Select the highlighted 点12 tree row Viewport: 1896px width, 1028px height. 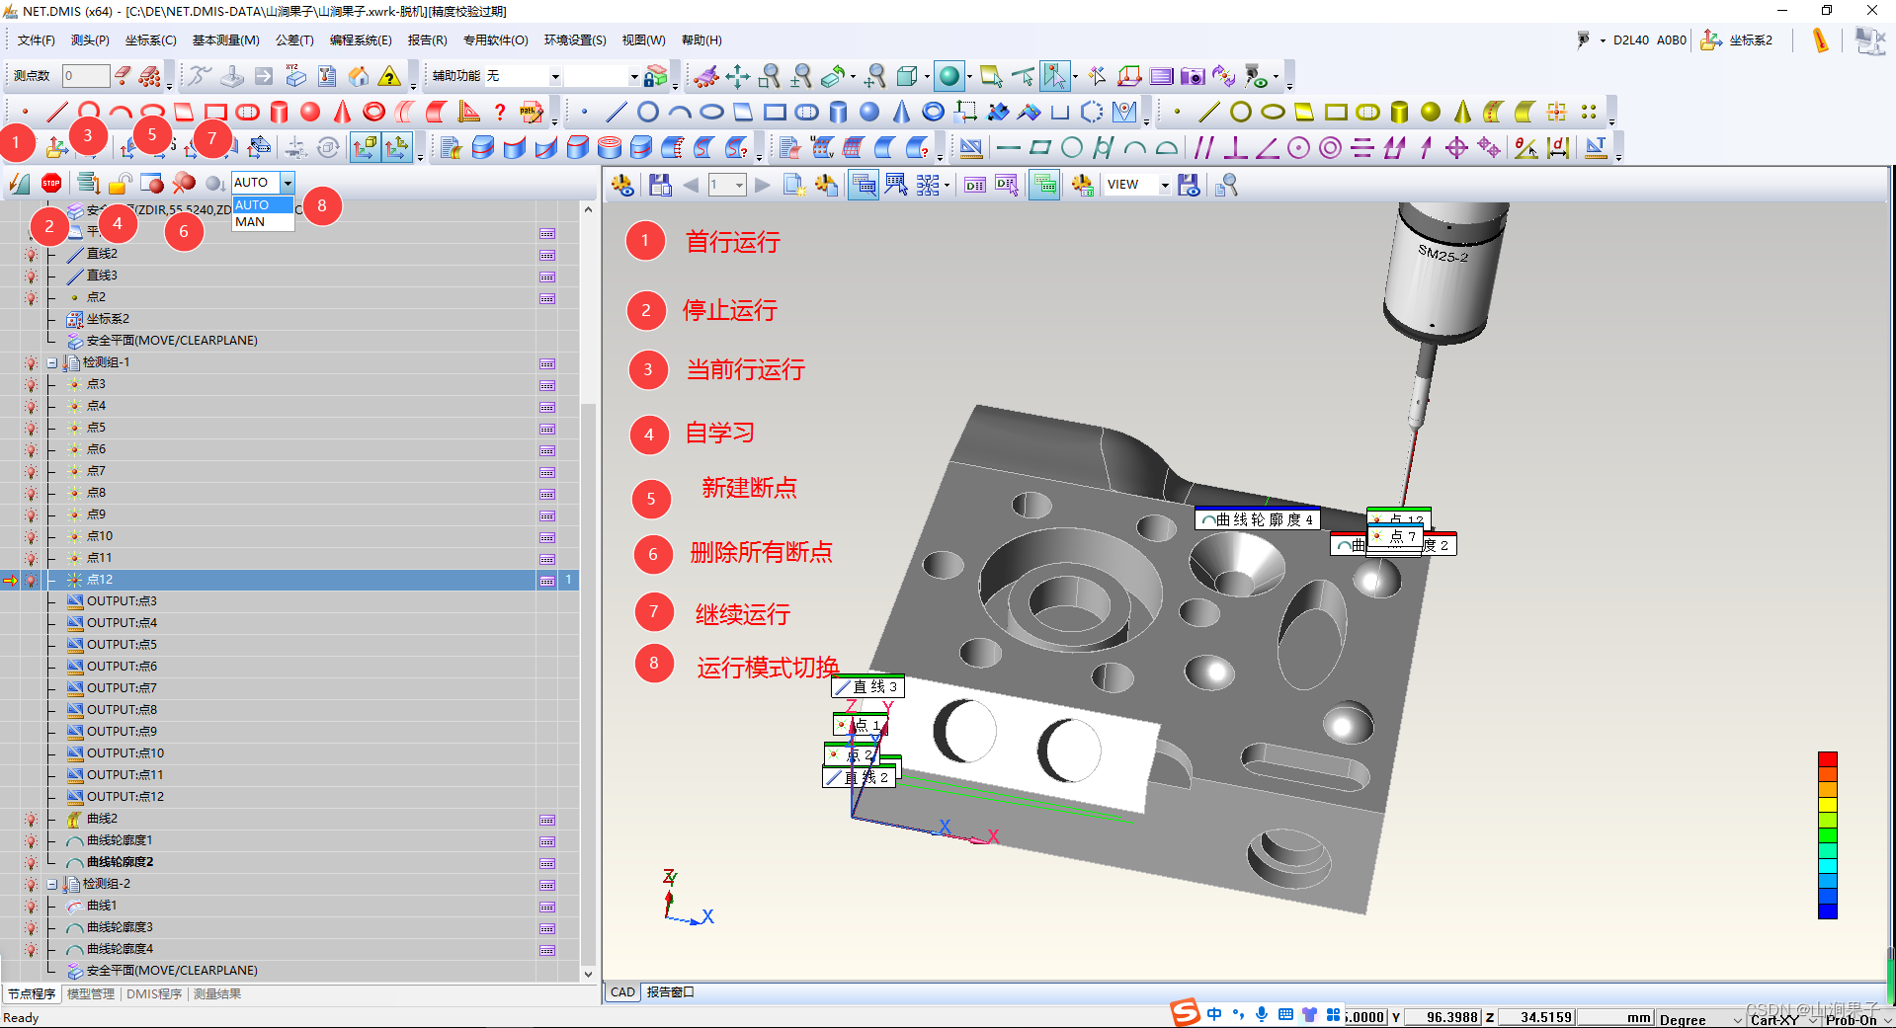(x=289, y=580)
